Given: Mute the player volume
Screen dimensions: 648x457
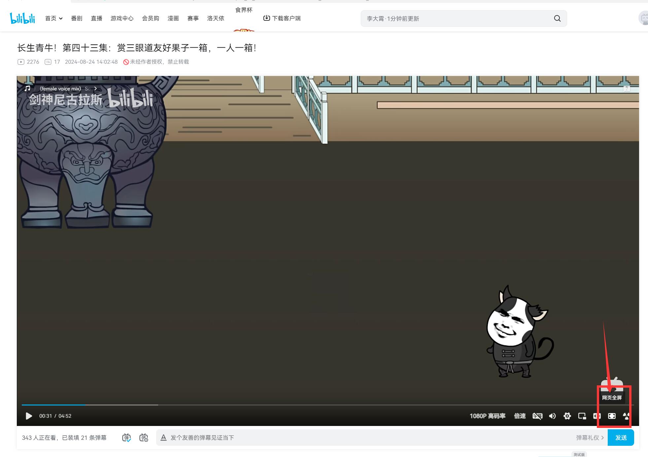Looking at the screenshot, I should [x=552, y=416].
